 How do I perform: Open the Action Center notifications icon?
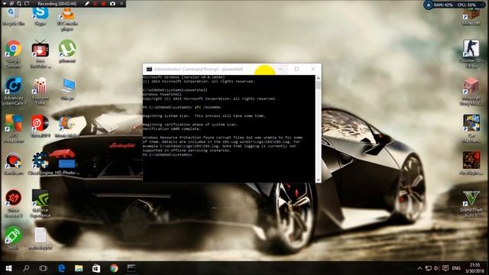pyautogui.click(x=445, y=268)
